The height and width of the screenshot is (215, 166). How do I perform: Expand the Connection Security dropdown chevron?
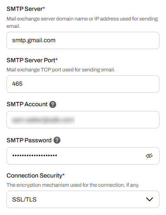coord(150,199)
